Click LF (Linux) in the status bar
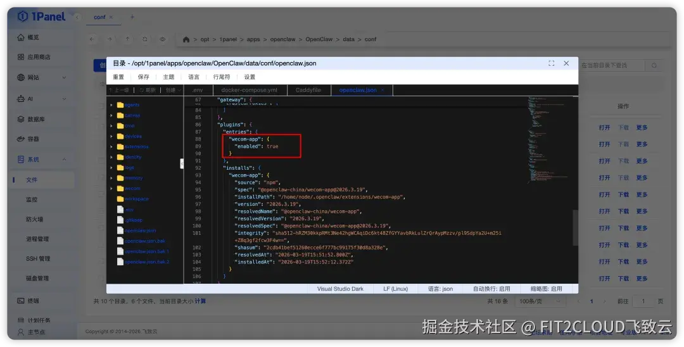 click(396, 289)
